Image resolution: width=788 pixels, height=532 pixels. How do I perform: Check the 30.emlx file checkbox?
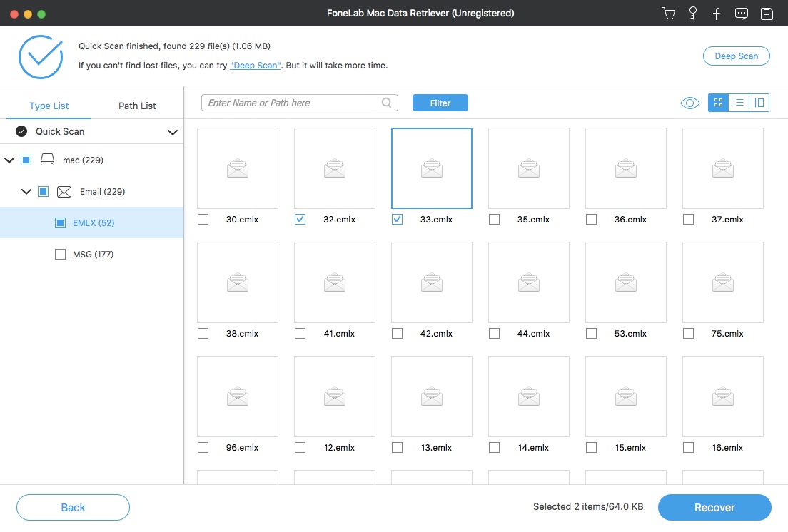click(203, 220)
